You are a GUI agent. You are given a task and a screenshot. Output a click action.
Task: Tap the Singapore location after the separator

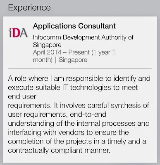tap(73, 60)
